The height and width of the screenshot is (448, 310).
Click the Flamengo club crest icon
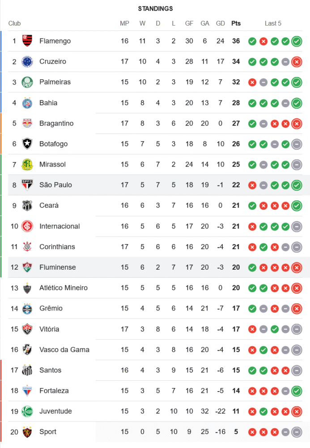tap(27, 41)
